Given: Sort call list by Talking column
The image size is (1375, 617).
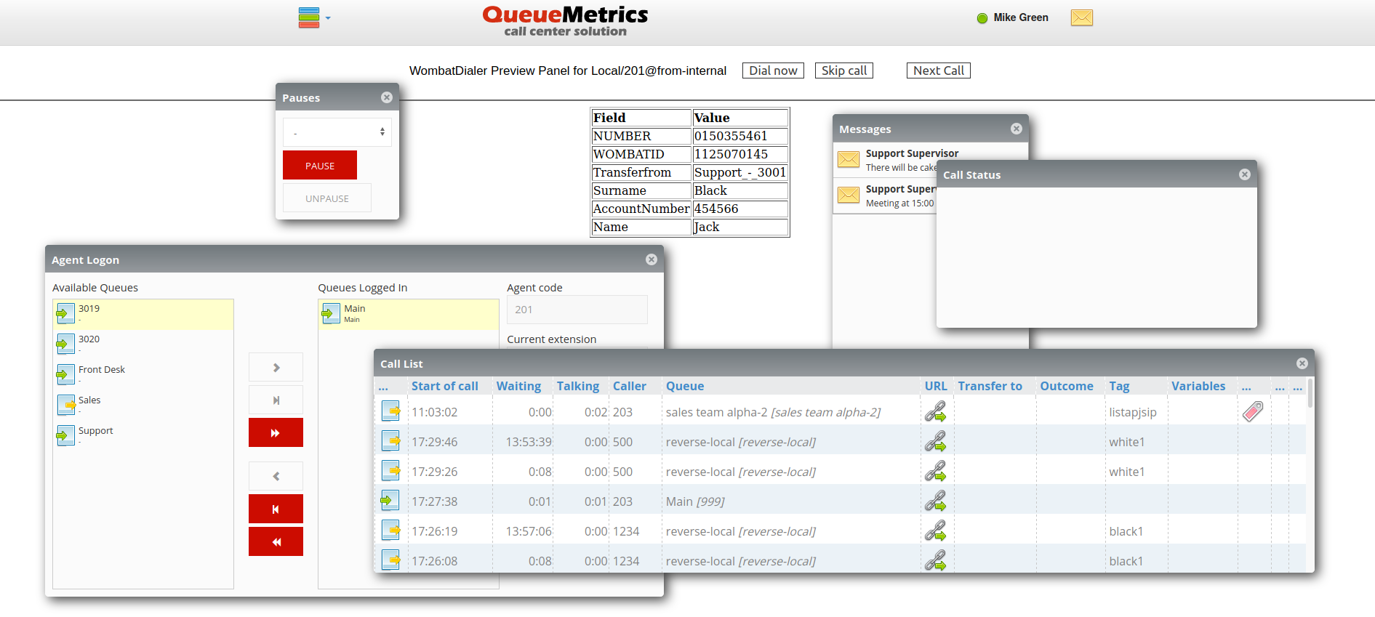Looking at the screenshot, I should 578,386.
